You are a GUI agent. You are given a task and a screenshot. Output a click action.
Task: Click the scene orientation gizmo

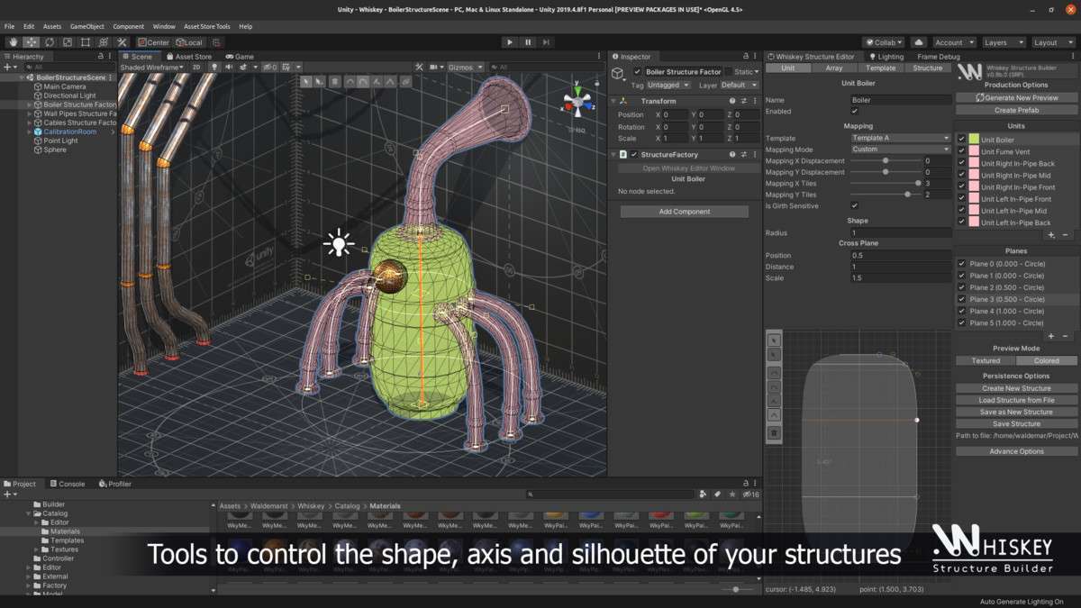click(577, 100)
